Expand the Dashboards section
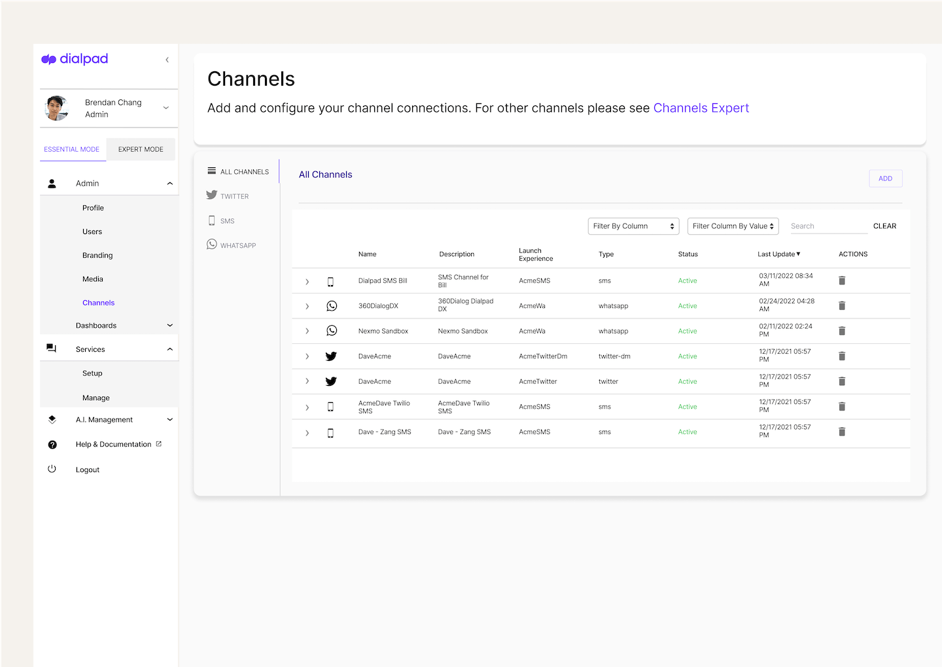This screenshot has width=942, height=667. [169, 325]
